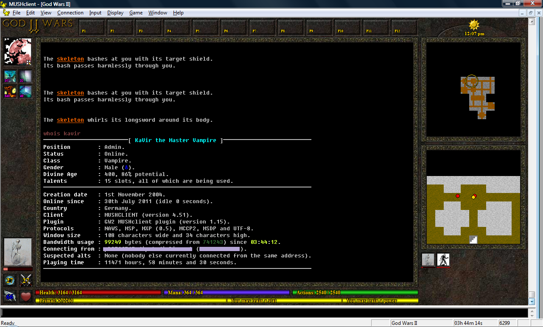
Task: Click the F9 hotkey slot
Action: coord(319,28)
